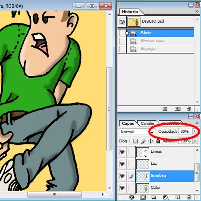Select the Luz layer name
Image resolution: width=201 pixels, height=201 pixels.
coord(154,163)
